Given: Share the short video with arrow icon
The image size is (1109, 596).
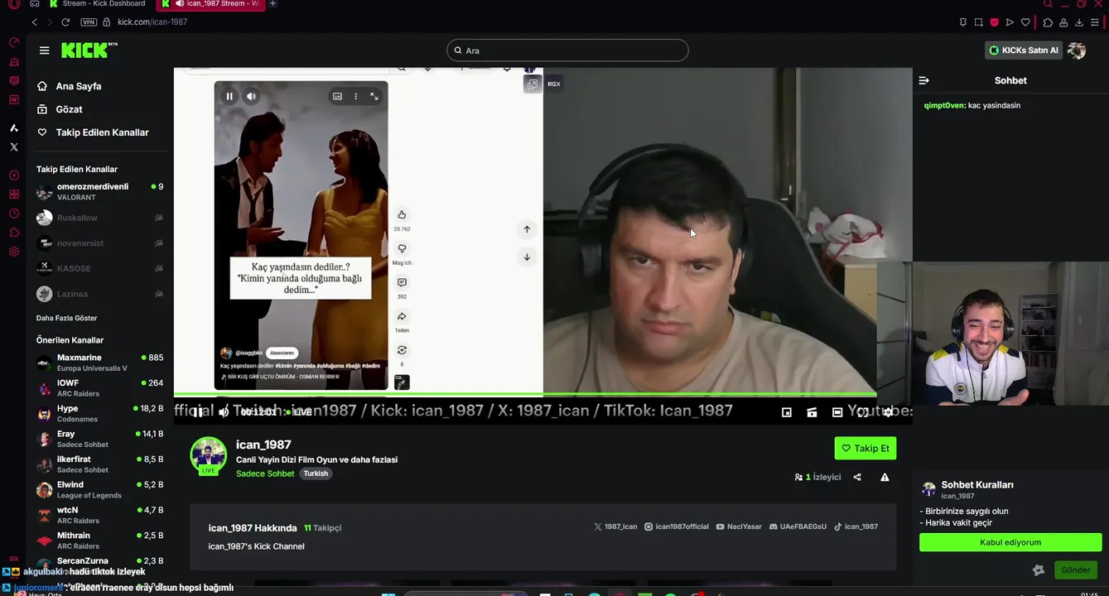Looking at the screenshot, I should click(x=402, y=316).
